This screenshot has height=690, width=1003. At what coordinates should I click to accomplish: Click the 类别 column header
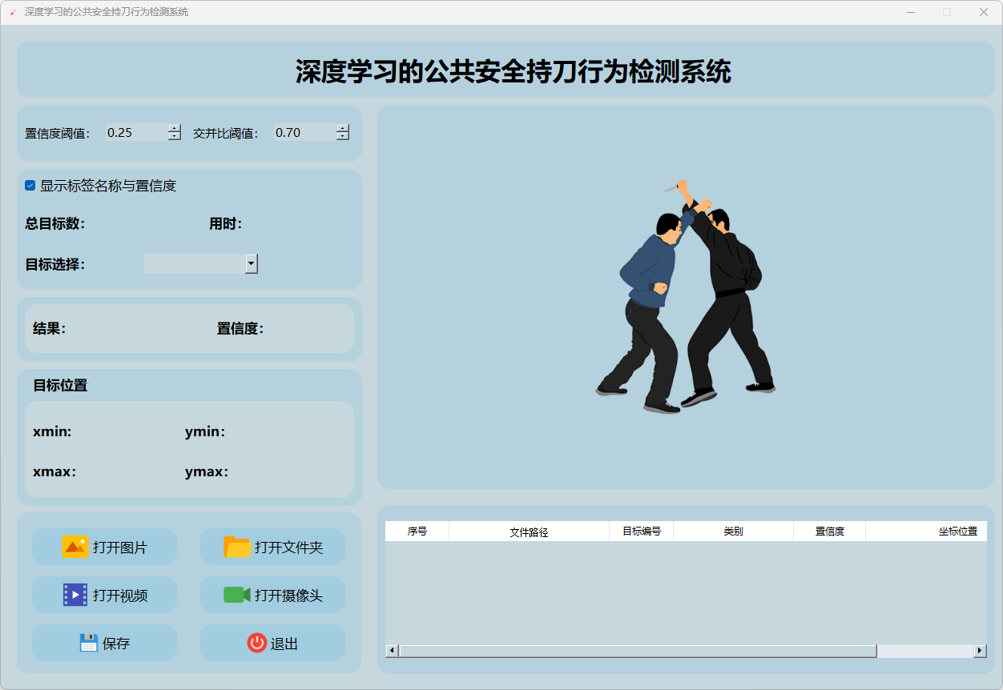[x=733, y=532]
